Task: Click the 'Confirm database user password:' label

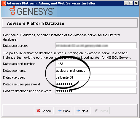Action: tap(28, 91)
